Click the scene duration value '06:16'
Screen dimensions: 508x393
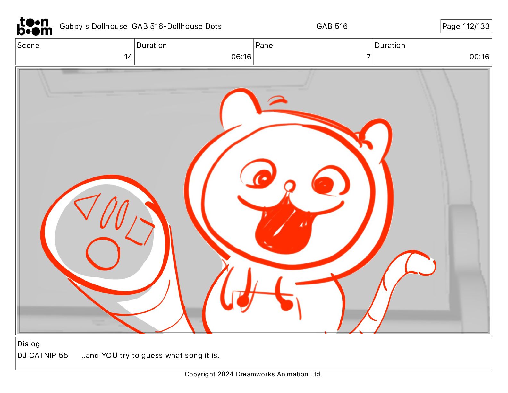(241, 57)
